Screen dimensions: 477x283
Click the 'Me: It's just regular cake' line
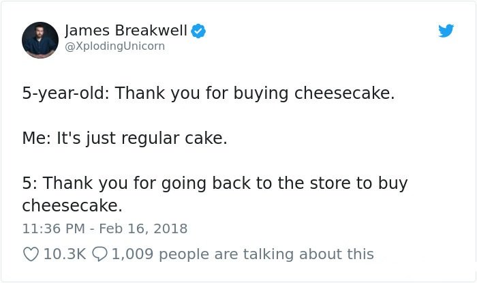pyautogui.click(x=125, y=138)
